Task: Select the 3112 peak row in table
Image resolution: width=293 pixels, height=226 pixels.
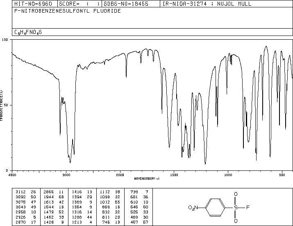Action: click(26, 192)
